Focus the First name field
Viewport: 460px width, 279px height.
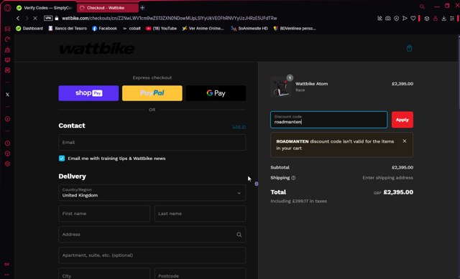(104, 214)
